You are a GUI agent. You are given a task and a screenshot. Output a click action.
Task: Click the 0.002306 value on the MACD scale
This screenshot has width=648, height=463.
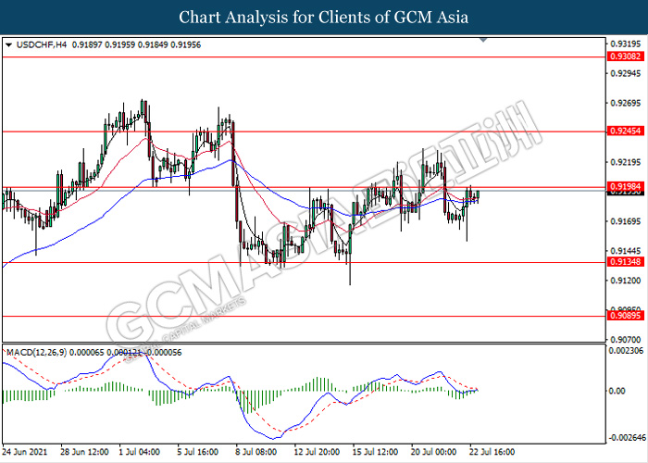(x=625, y=350)
